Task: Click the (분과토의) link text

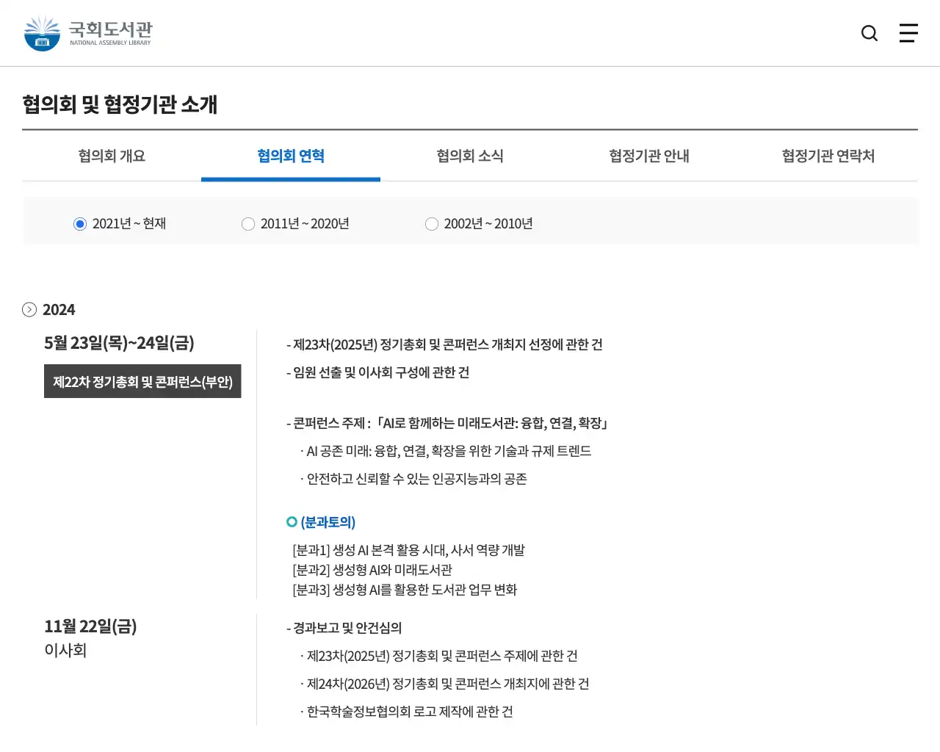Action: [x=327, y=521]
